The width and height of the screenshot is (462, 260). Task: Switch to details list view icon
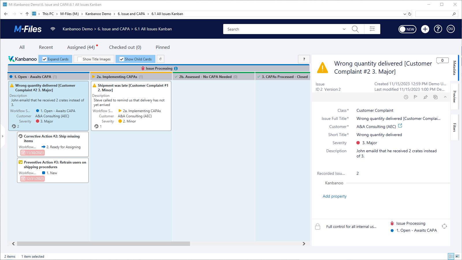(x=451, y=256)
